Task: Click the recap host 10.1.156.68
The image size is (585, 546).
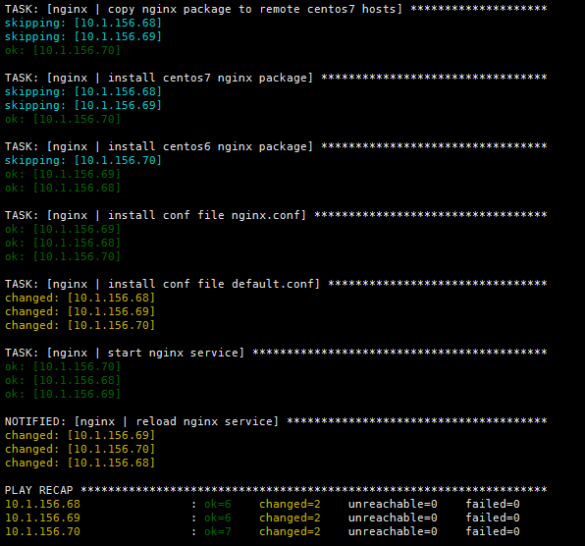Action: pos(42,504)
